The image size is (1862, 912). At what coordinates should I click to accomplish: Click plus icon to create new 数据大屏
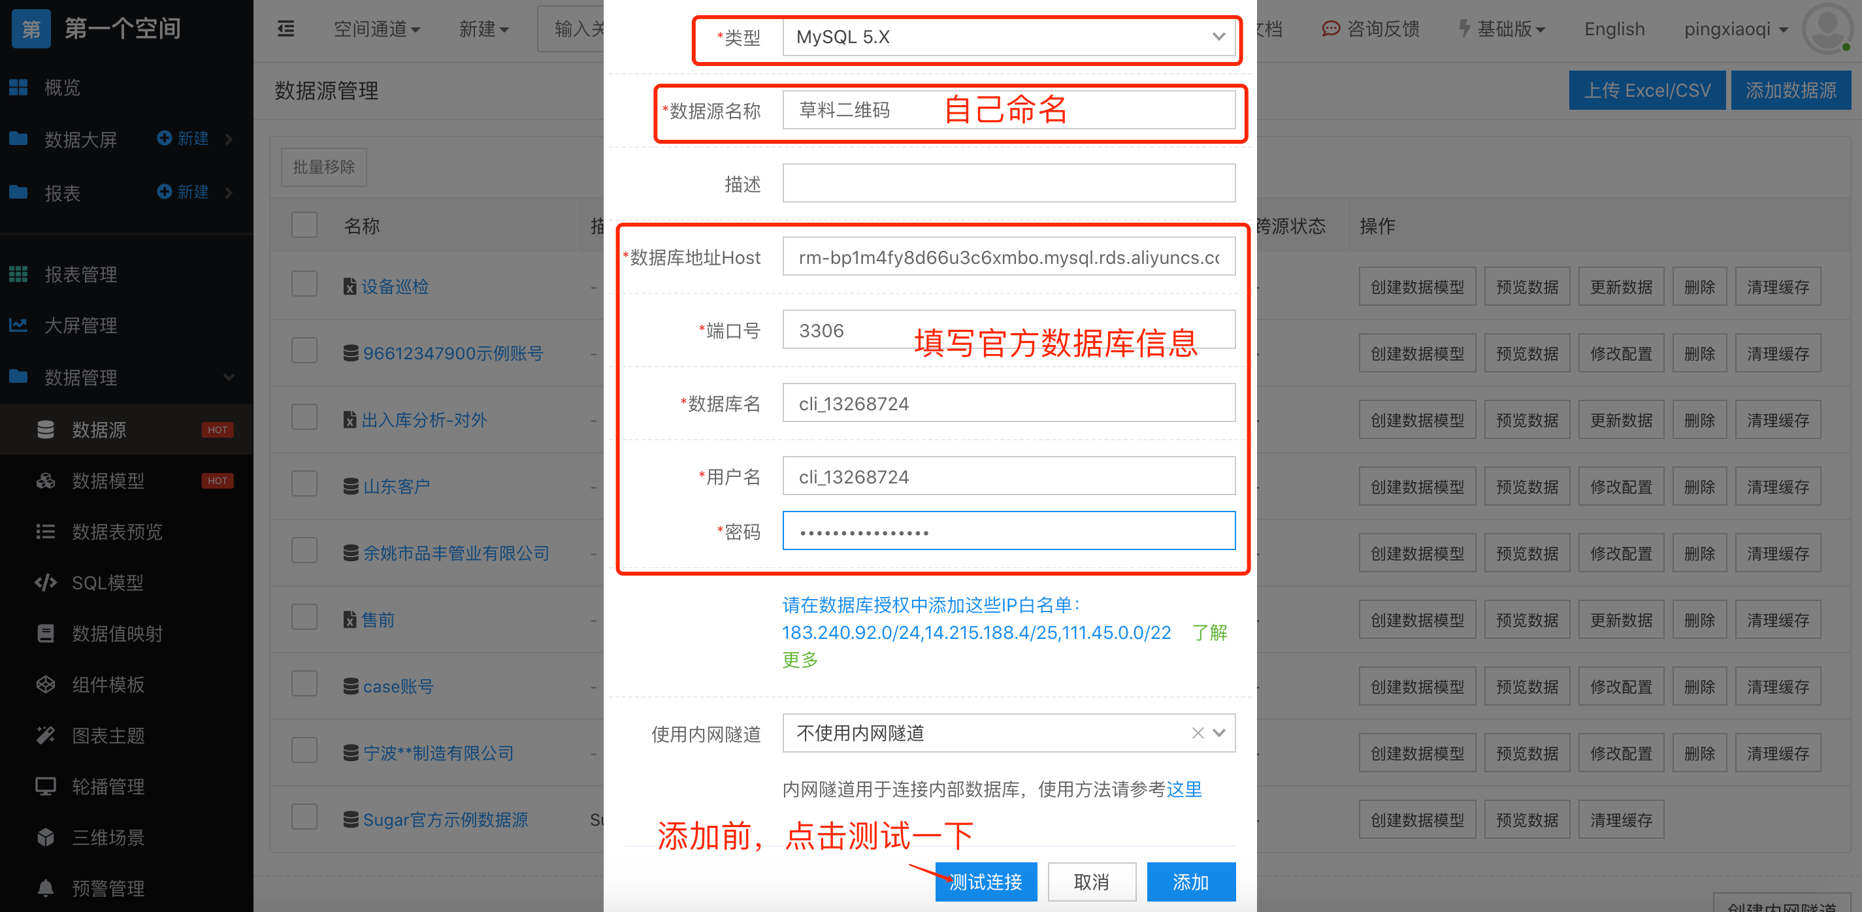(x=165, y=138)
